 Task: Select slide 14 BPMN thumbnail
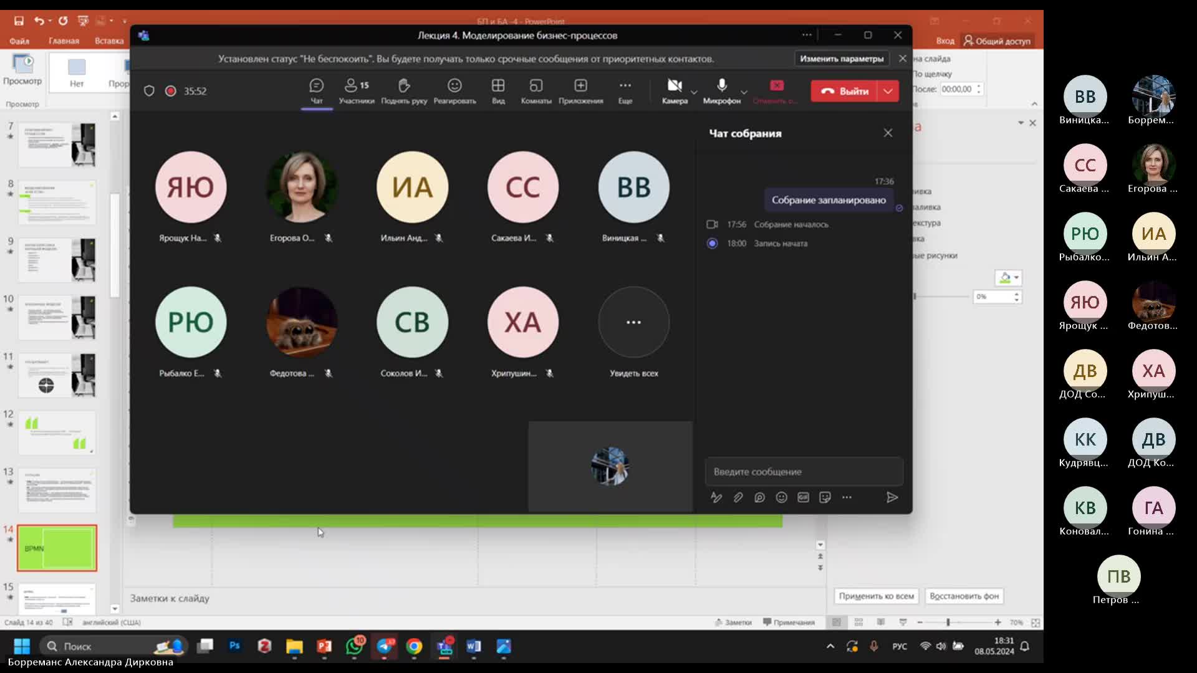tap(57, 548)
